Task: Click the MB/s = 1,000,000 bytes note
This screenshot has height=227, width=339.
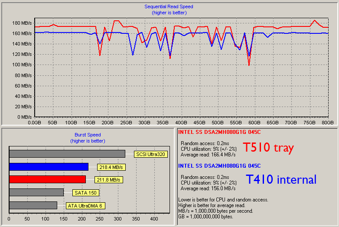Action: tap(215, 211)
